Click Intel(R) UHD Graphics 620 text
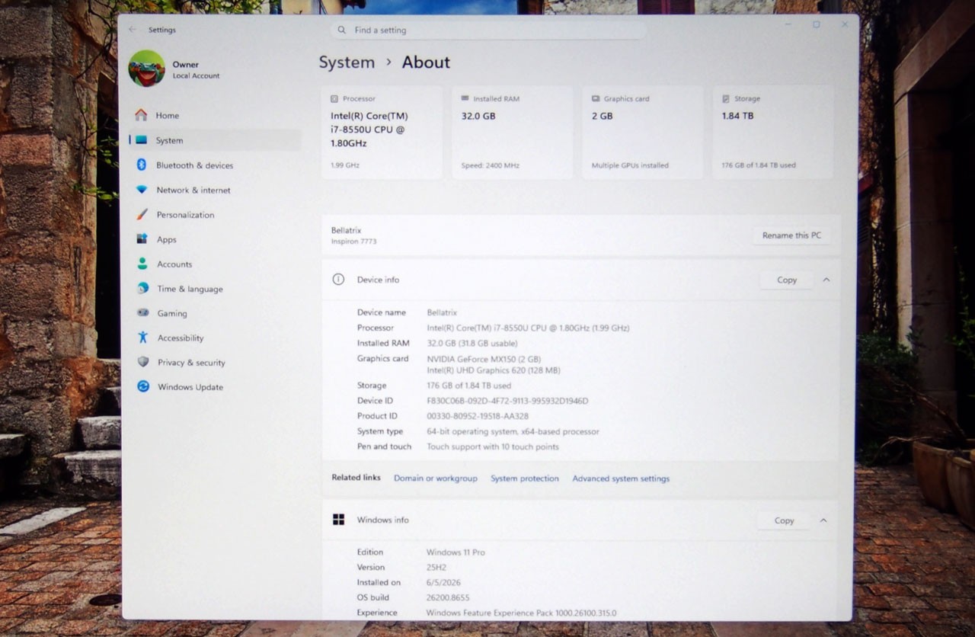 point(494,370)
